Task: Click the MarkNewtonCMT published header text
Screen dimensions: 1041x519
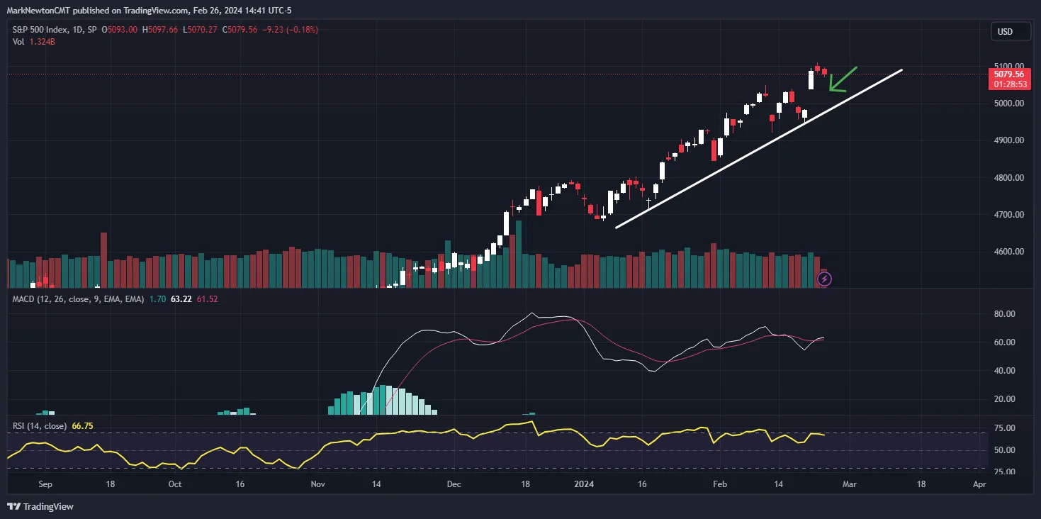Action: click(x=149, y=11)
